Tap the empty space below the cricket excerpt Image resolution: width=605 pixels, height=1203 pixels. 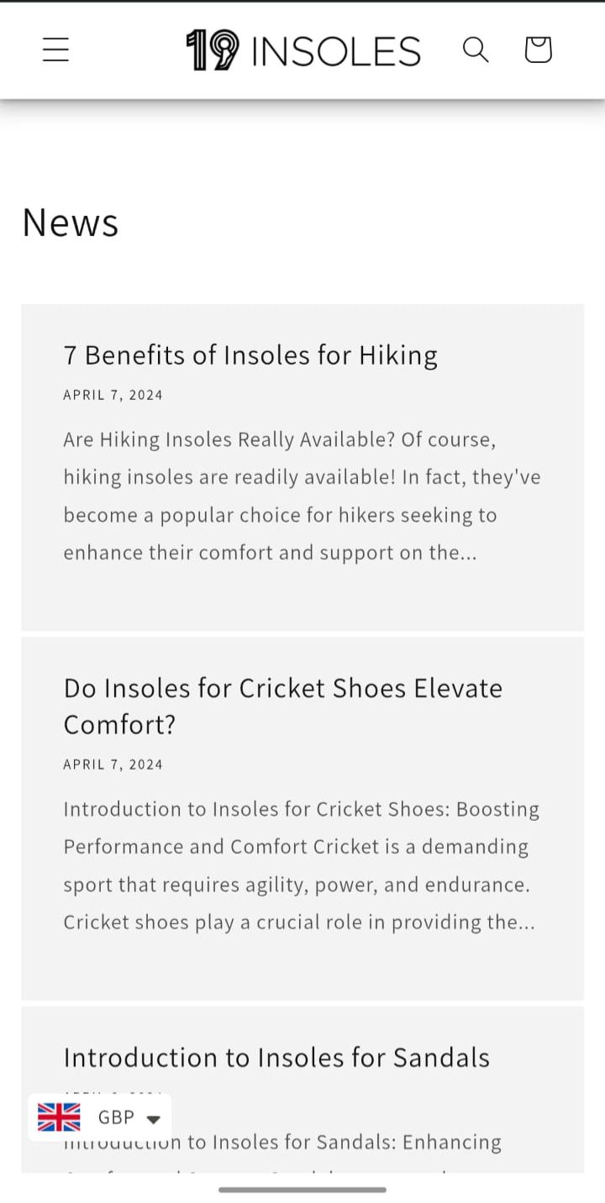pyautogui.click(x=302, y=966)
